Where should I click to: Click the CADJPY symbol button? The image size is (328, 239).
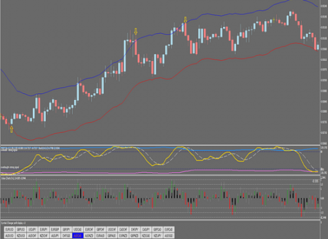pyautogui.click(x=146, y=229)
